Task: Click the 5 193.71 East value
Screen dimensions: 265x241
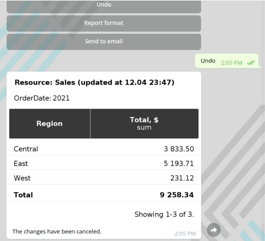Action: click(179, 164)
